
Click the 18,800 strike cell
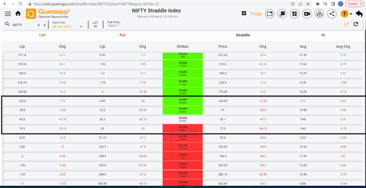[183, 156]
